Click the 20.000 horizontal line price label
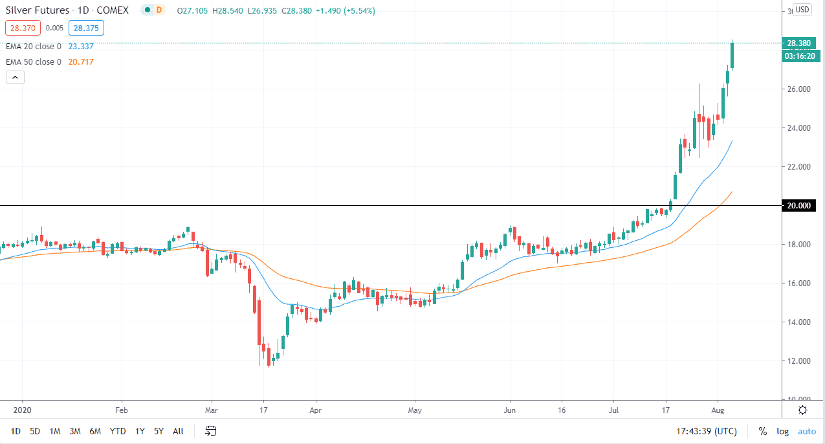825x444 pixels. click(x=798, y=206)
